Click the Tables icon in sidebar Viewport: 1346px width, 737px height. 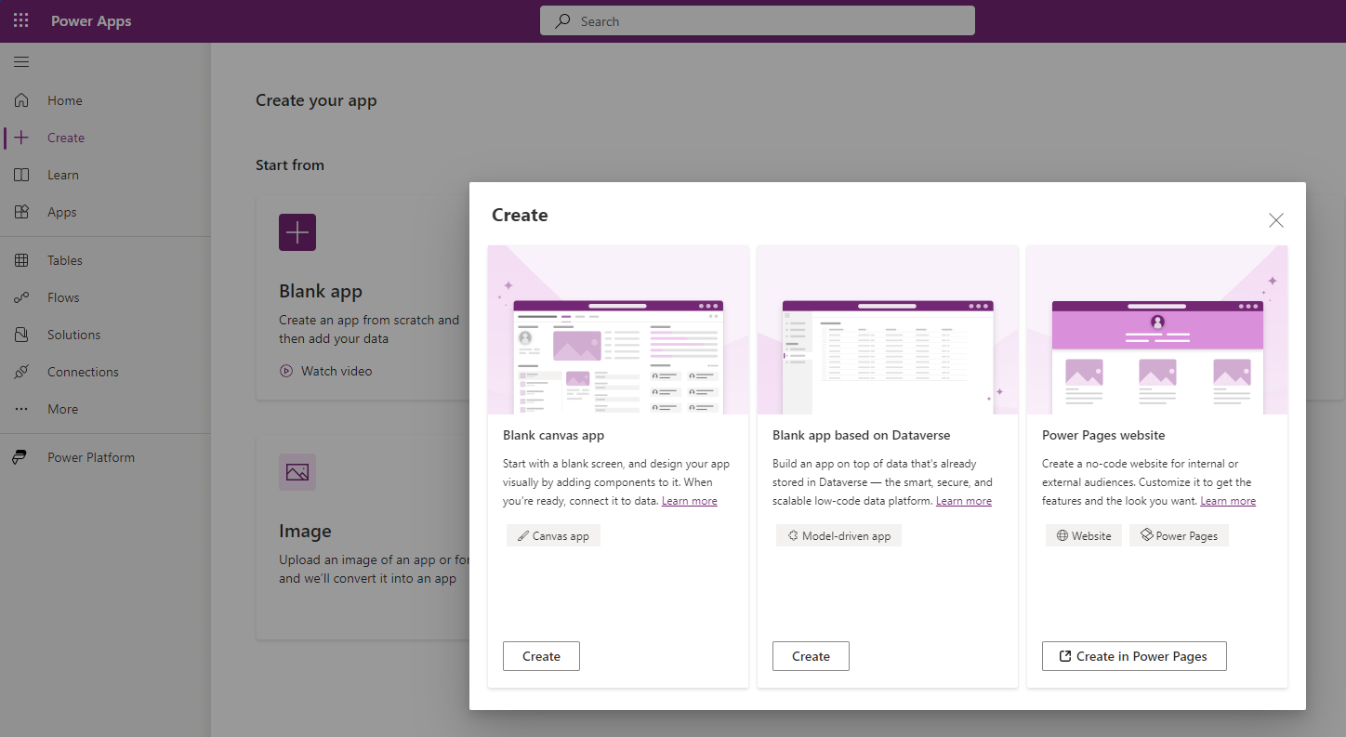(x=21, y=260)
